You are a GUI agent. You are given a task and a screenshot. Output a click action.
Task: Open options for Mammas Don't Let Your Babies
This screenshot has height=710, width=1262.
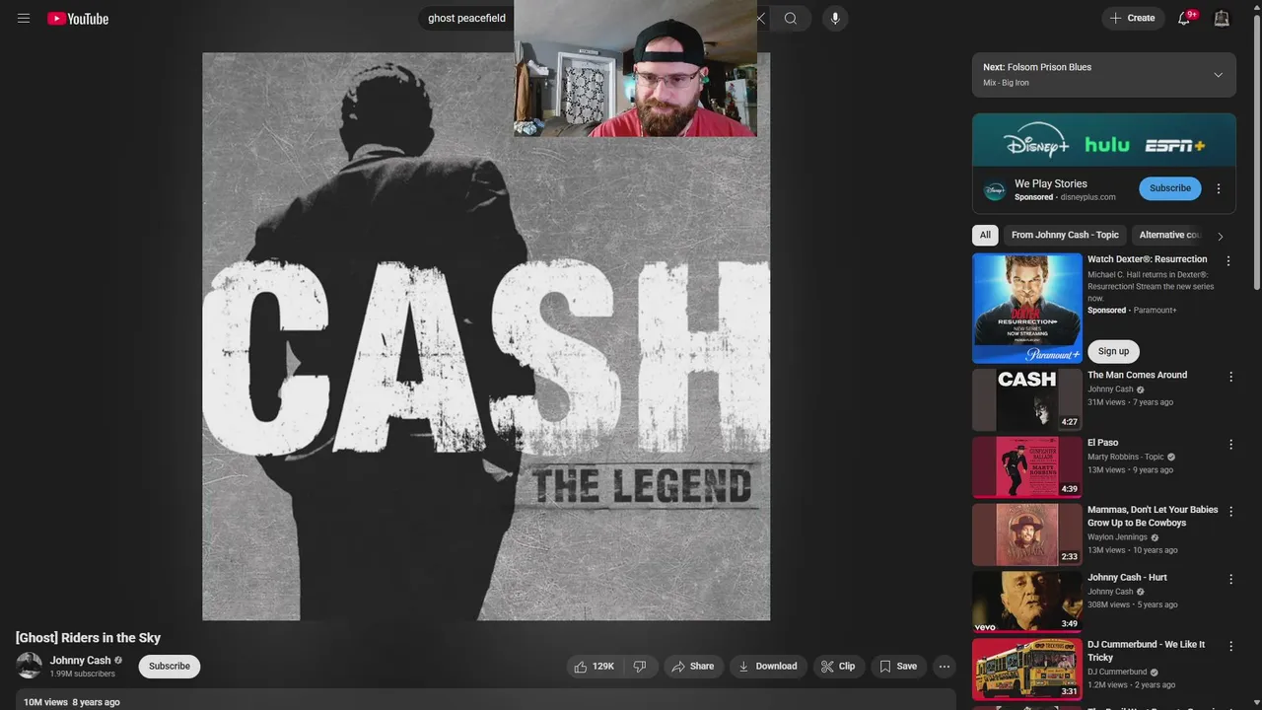[x=1230, y=512]
